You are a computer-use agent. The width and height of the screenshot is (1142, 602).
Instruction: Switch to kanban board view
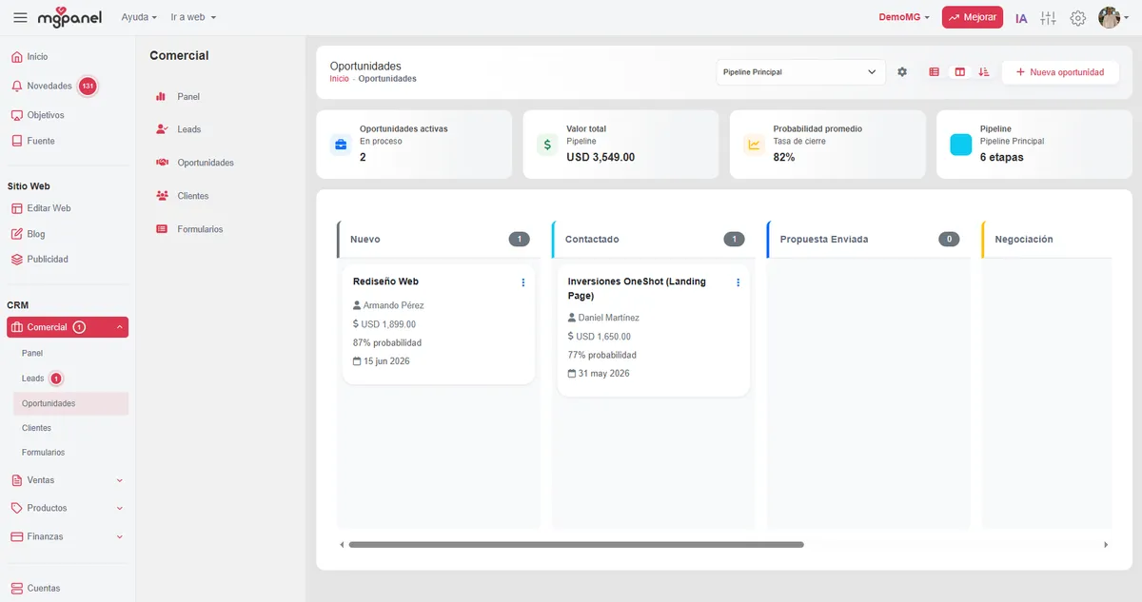pos(959,72)
